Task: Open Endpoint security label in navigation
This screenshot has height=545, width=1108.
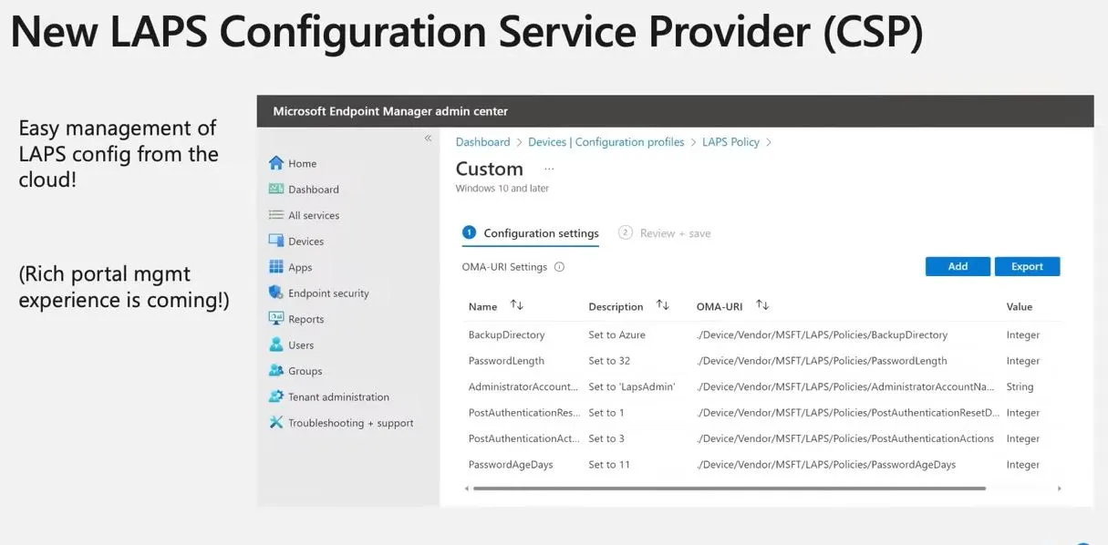Action: (328, 293)
